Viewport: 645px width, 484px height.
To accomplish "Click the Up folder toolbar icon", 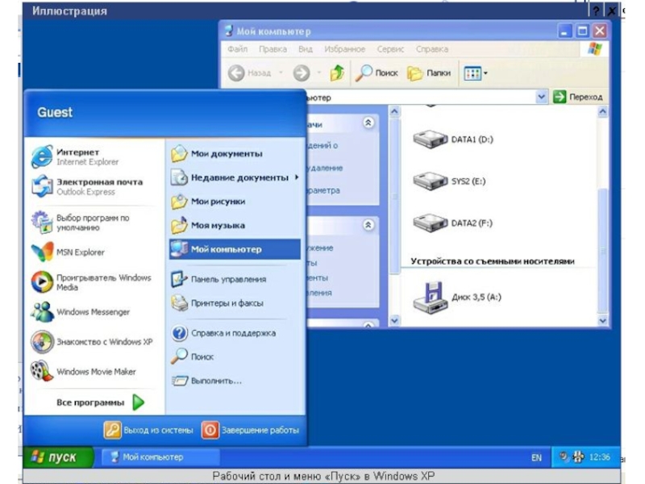I will [x=337, y=73].
